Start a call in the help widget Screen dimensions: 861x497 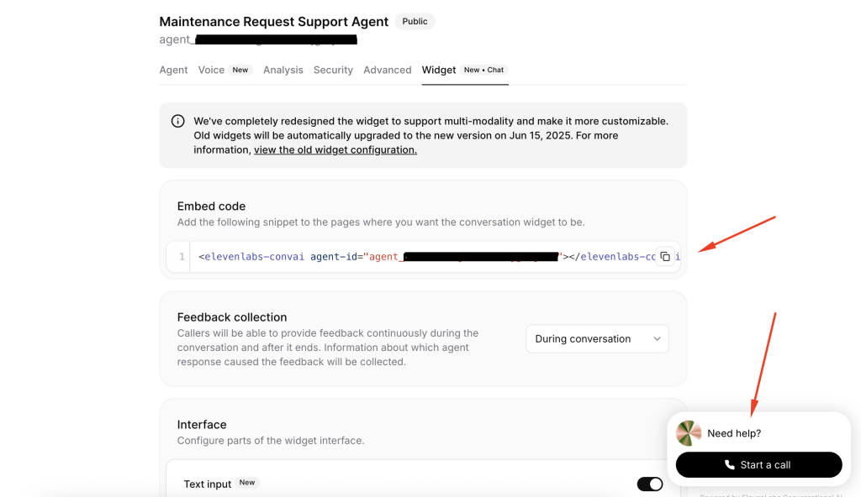pyautogui.click(x=759, y=464)
